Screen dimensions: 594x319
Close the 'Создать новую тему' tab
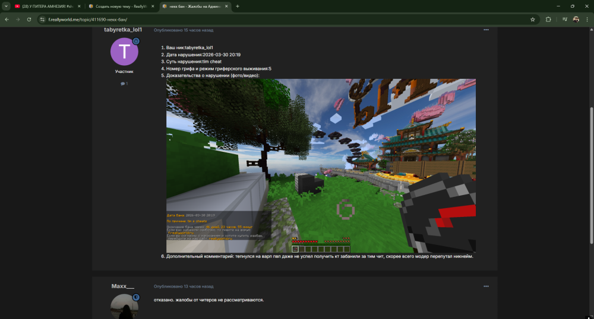click(x=153, y=7)
